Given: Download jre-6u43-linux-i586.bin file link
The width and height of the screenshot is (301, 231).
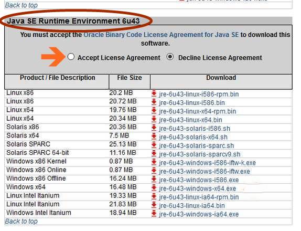Looking at the screenshot, I should point(192,103).
